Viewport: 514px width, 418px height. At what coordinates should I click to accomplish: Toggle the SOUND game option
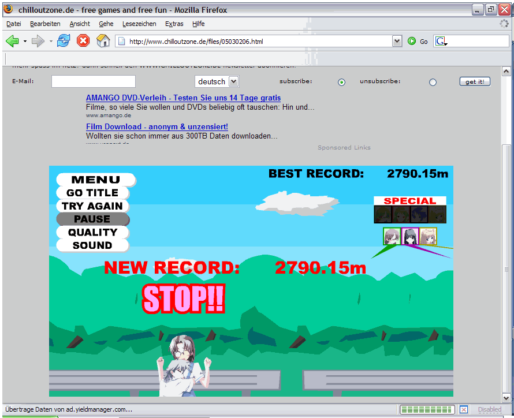point(92,245)
